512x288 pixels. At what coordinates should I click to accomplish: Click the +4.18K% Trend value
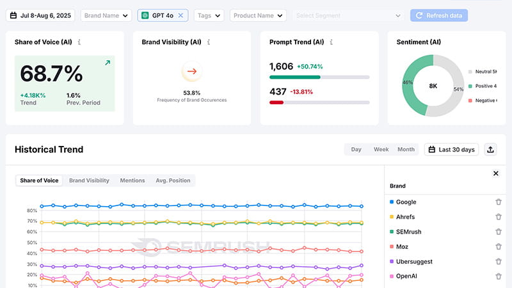click(33, 95)
